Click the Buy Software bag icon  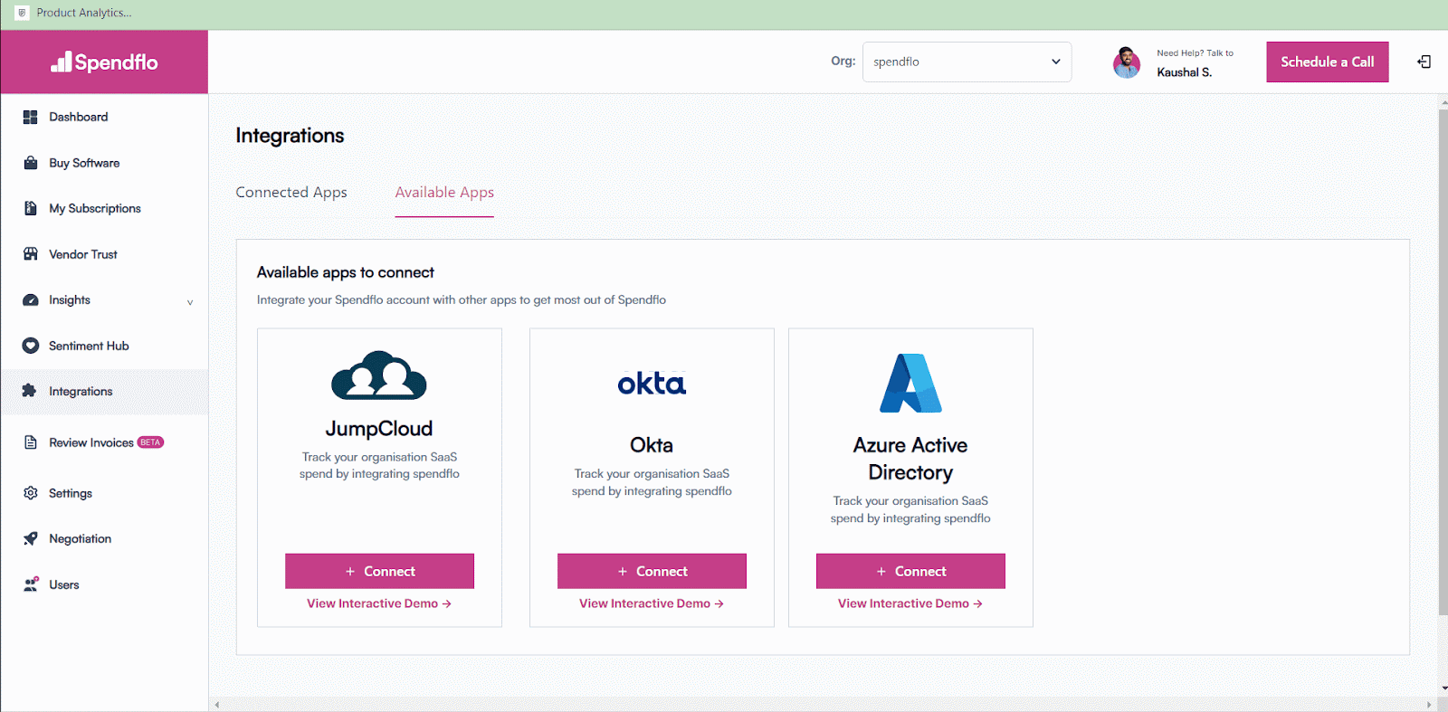coord(30,163)
